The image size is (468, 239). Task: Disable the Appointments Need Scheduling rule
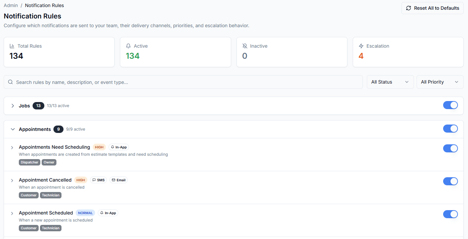(451, 148)
